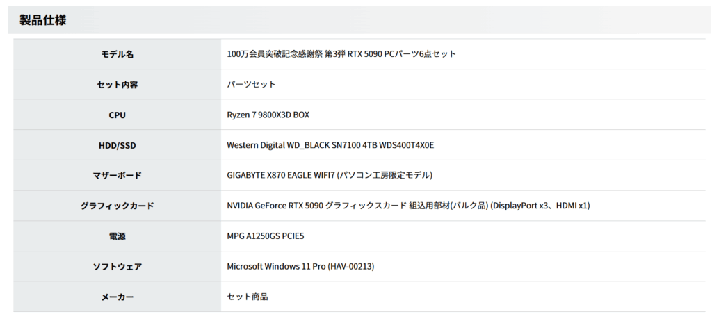Click the HDD/SSD row label
The image size is (712, 314).
pos(117,145)
